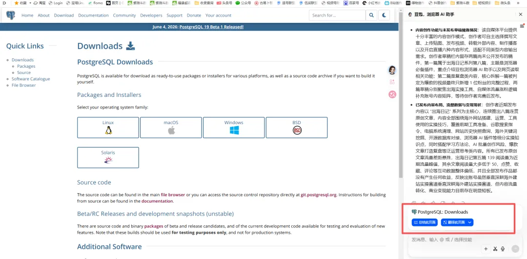Click the grey send button in chat

515,249
